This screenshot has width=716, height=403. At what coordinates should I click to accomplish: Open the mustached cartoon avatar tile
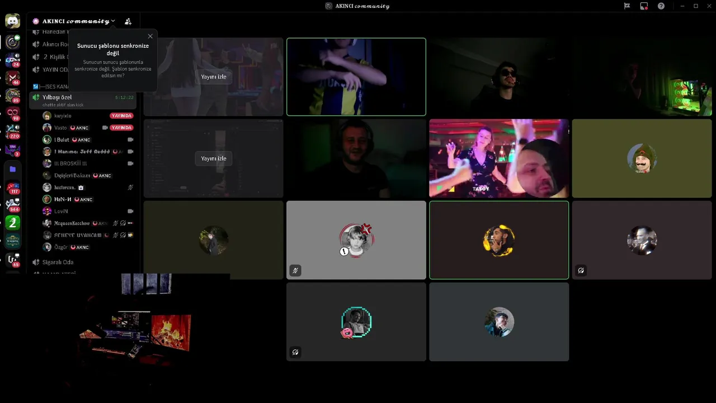pos(642,158)
